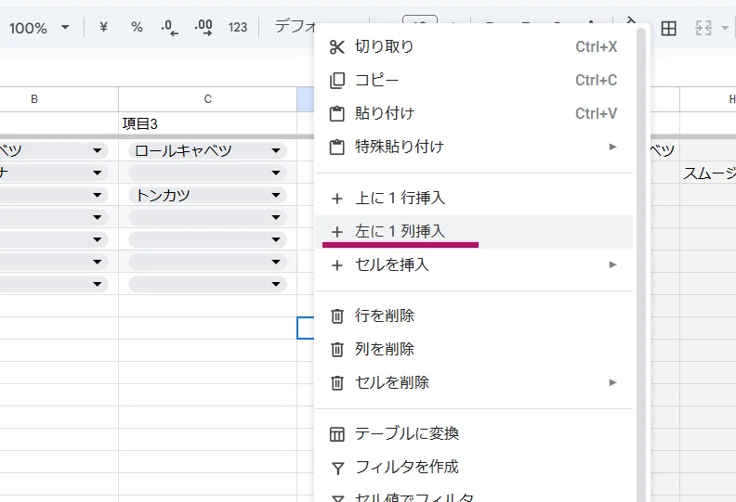Click the clipboard icon beside 特殊貼り付け
The image size is (736, 502).
pyautogui.click(x=337, y=148)
